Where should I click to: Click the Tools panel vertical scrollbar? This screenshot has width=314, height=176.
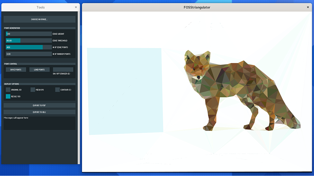tap(79, 88)
